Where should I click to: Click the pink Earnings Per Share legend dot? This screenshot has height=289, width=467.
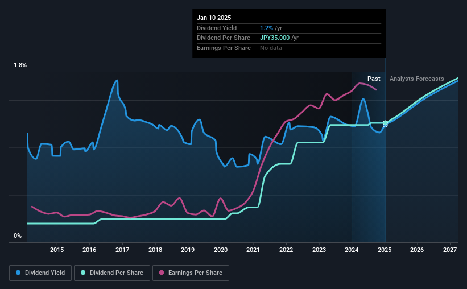[x=162, y=273]
